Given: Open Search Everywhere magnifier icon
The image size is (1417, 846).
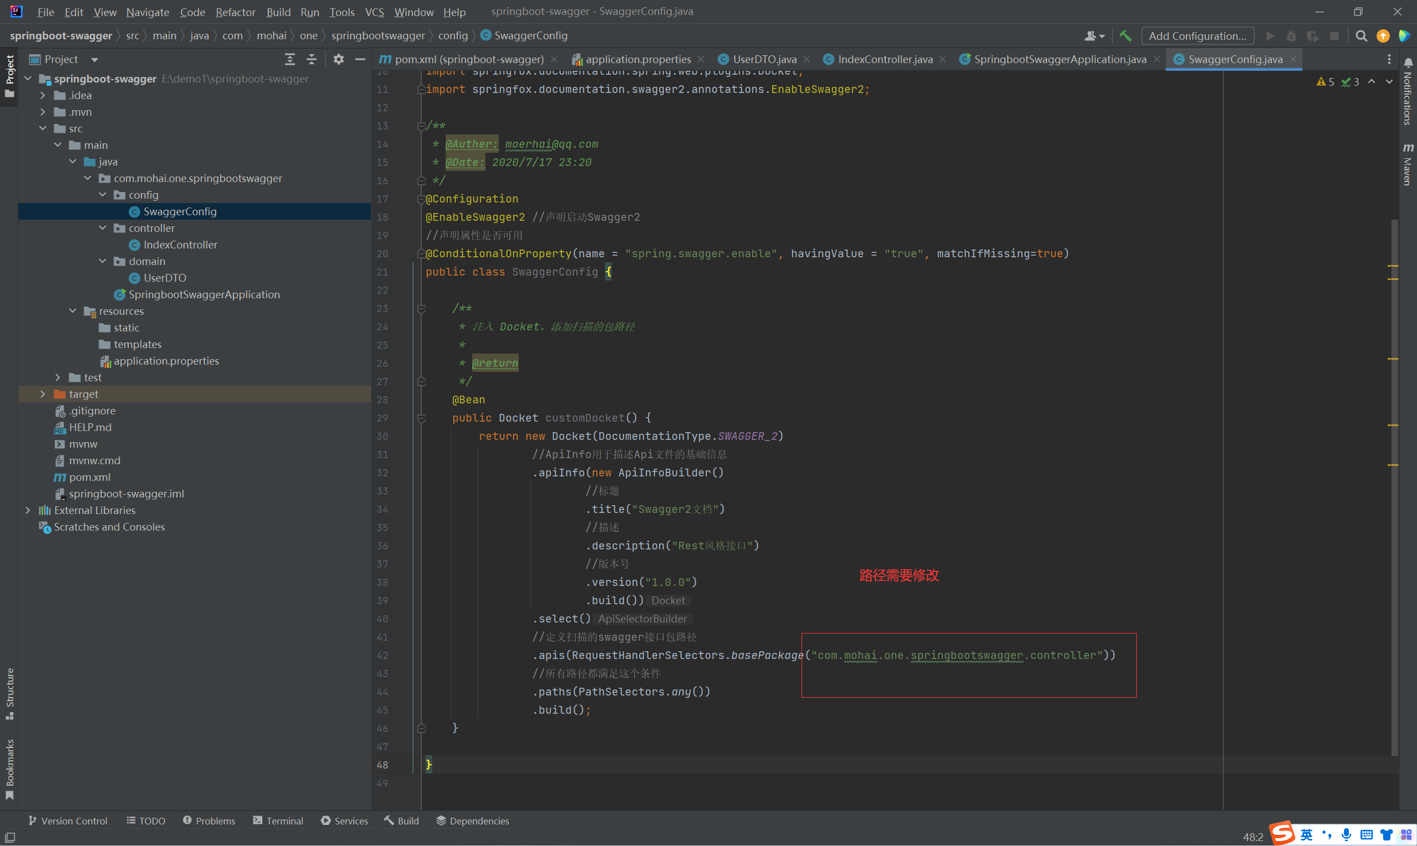Looking at the screenshot, I should click(x=1361, y=36).
